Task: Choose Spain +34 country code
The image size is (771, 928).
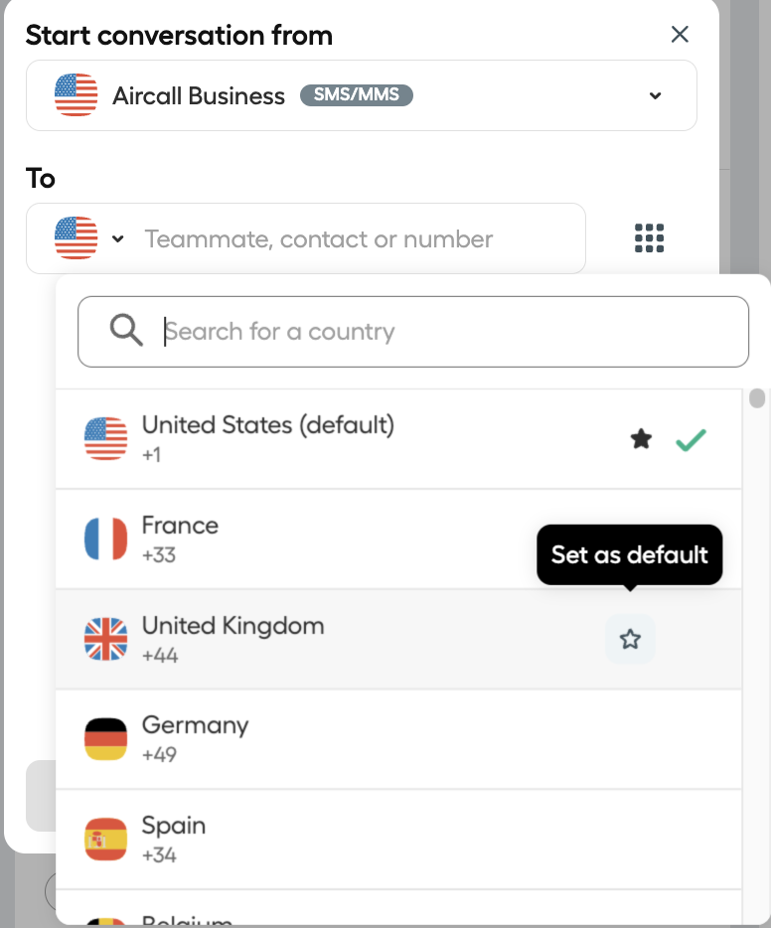Action: [x=398, y=840]
